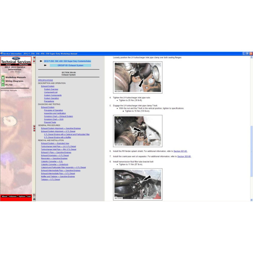Image resolution: width=253 pixels, height=253 pixels.
Task: Click content scrollbar up arrow
Action: tap(251, 57)
